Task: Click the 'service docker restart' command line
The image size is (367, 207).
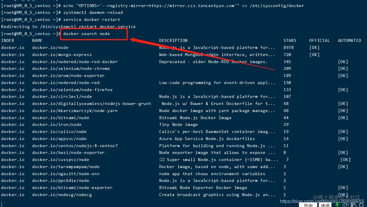Action: pos(91,20)
